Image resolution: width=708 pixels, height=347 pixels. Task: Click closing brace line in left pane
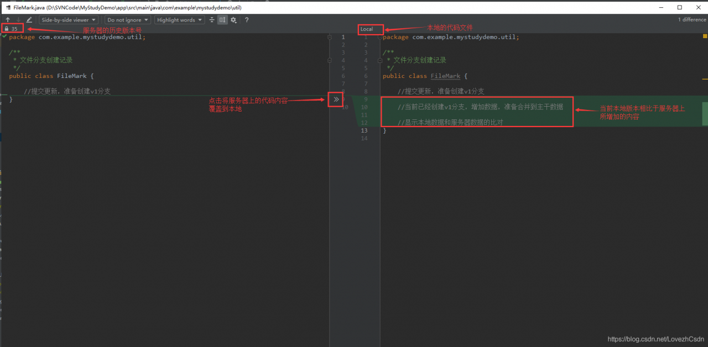coord(11,99)
